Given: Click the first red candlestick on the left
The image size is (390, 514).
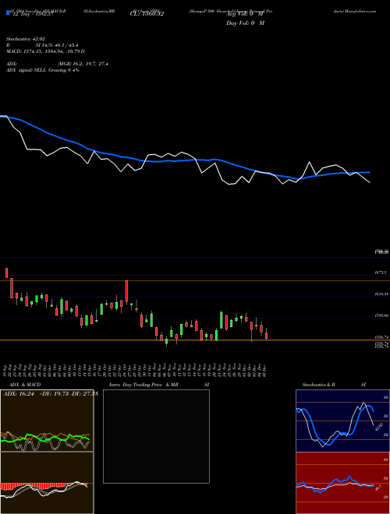Looking at the screenshot, I should click(x=6, y=273).
